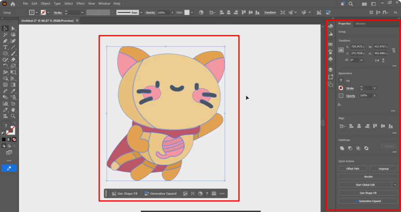This screenshot has width=401, height=212.
Task: Open the stroke weight dropdown in Properties
Action: 375,88
